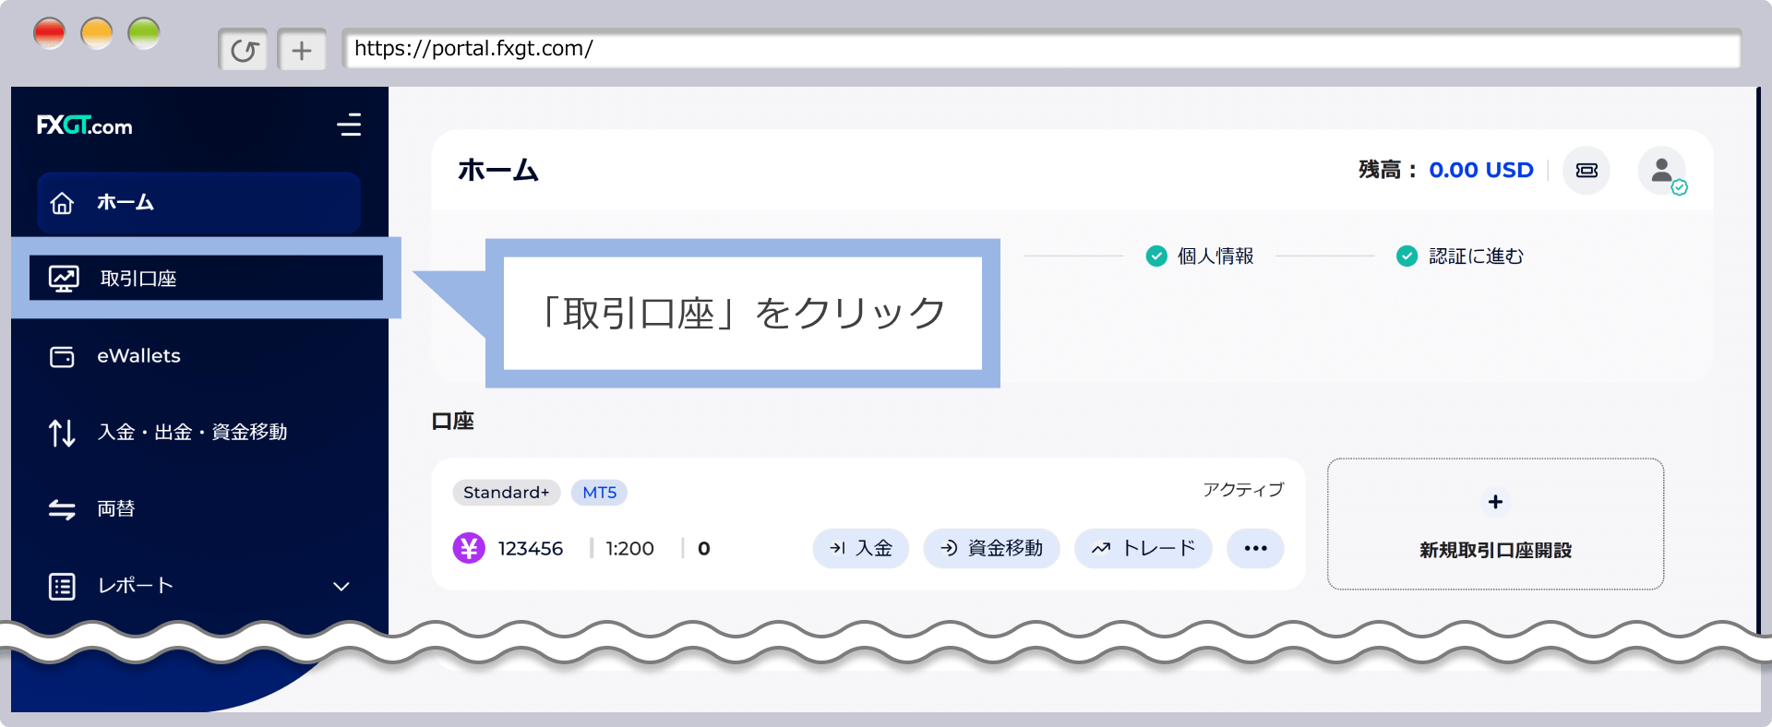Image resolution: width=1772 pixels, height=727 pixels.
Task: Click the 個人情報 step
Action: coord(1215,256)
